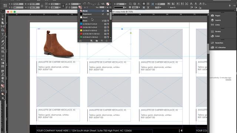Select the Zoom tool
Screen dimensions: 237x133
click(x=3, y=81)
